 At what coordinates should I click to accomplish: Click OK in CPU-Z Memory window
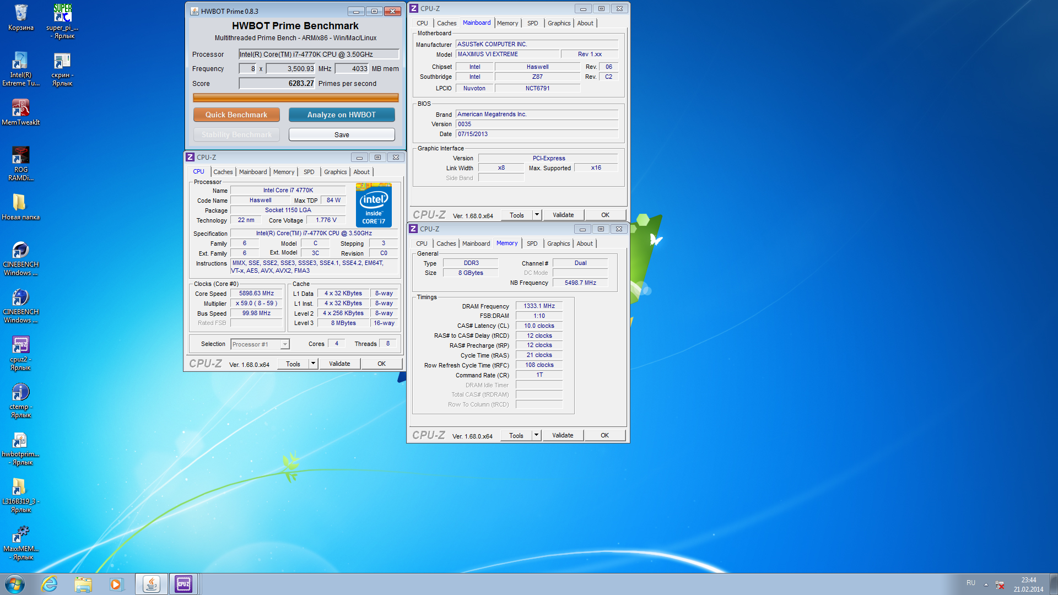[x=604, y=435]
